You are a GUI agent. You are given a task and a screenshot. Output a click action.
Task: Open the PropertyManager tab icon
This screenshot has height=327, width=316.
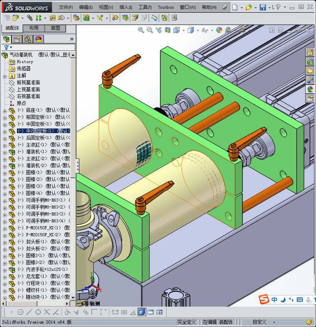tap(17, 39)
